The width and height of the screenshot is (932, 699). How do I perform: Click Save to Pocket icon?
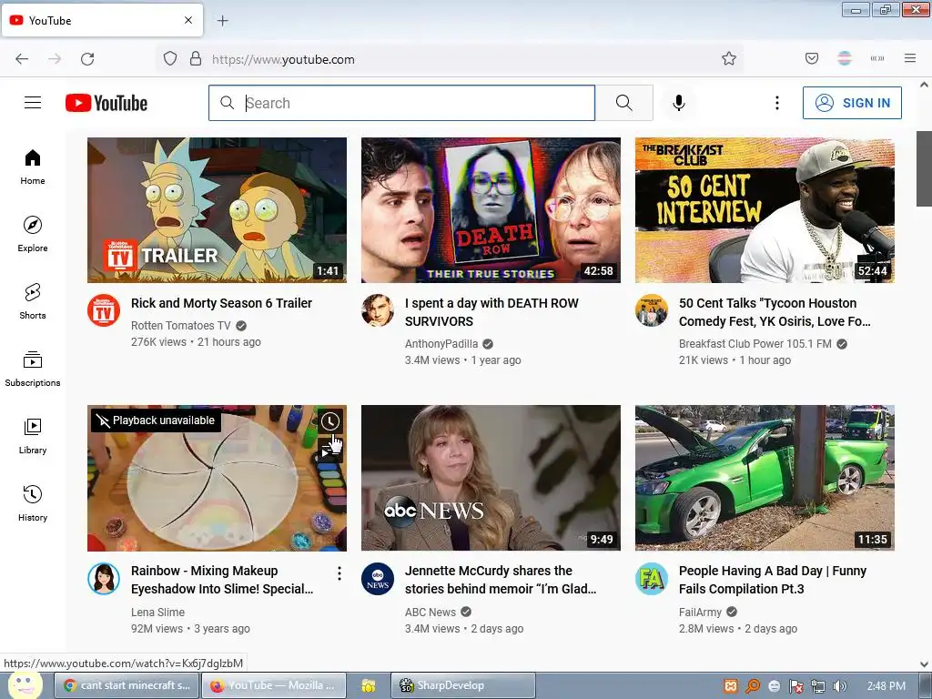[812, 58]
